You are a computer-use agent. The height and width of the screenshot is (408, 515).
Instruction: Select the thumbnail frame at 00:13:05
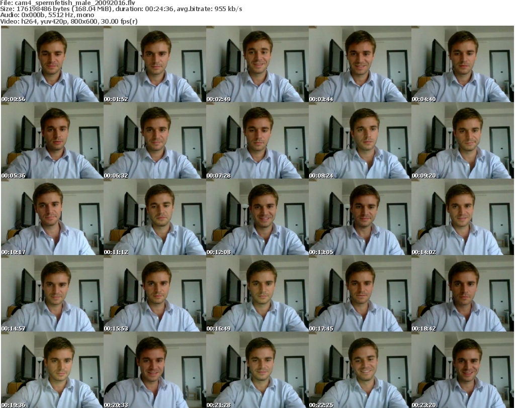pos(360,217)
